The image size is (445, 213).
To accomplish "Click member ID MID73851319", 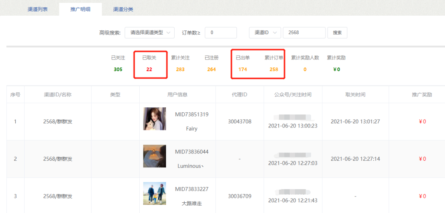I will tap(192, 114).
